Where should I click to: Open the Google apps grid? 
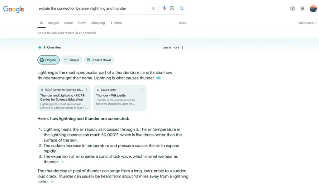pyautogui.click(x=302, y=8)
